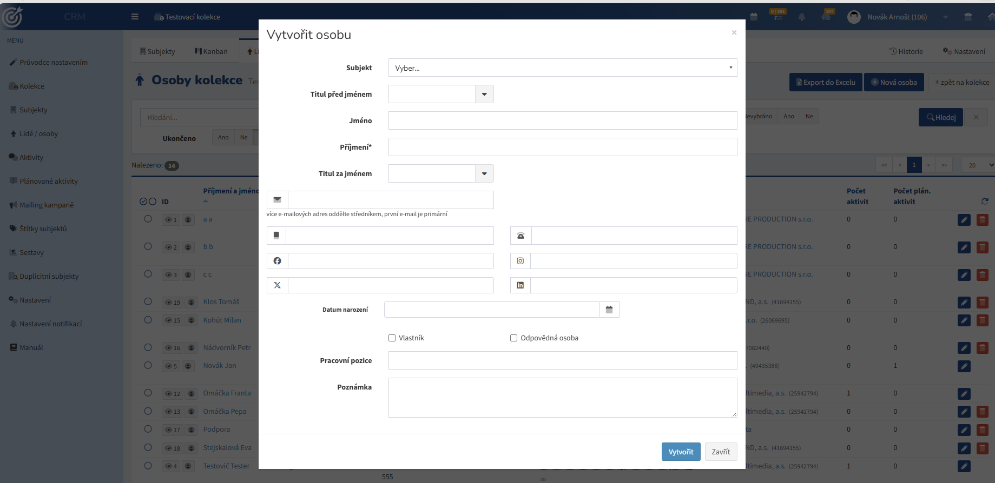This screenshot has height=483, width=995.
Task: Tick the Odpovědná osoba checkbox
Action: pyautogui.click(x=514, y=338)
